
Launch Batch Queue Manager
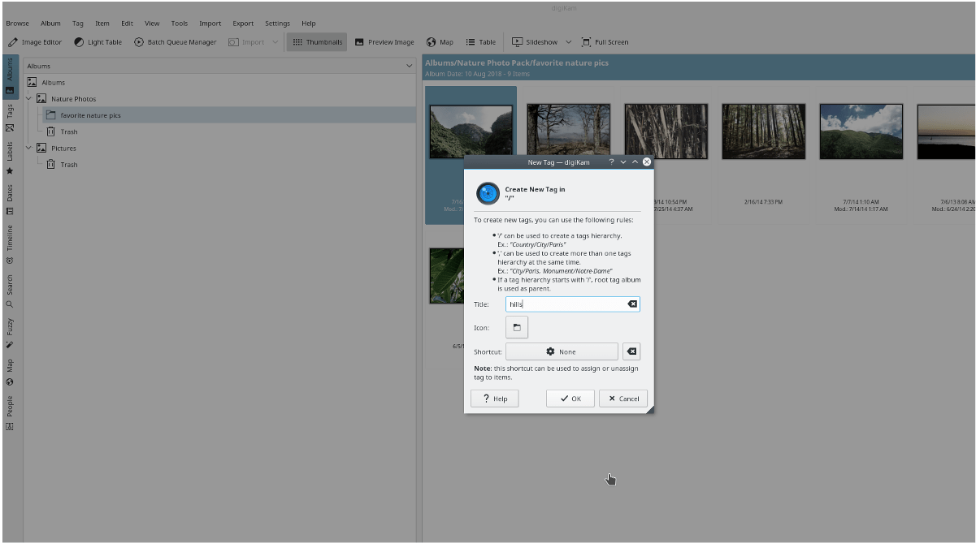coord(176,42)
